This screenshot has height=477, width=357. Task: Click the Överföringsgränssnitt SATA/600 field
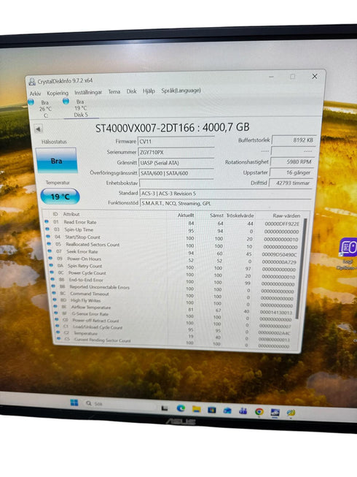point(176,173)
